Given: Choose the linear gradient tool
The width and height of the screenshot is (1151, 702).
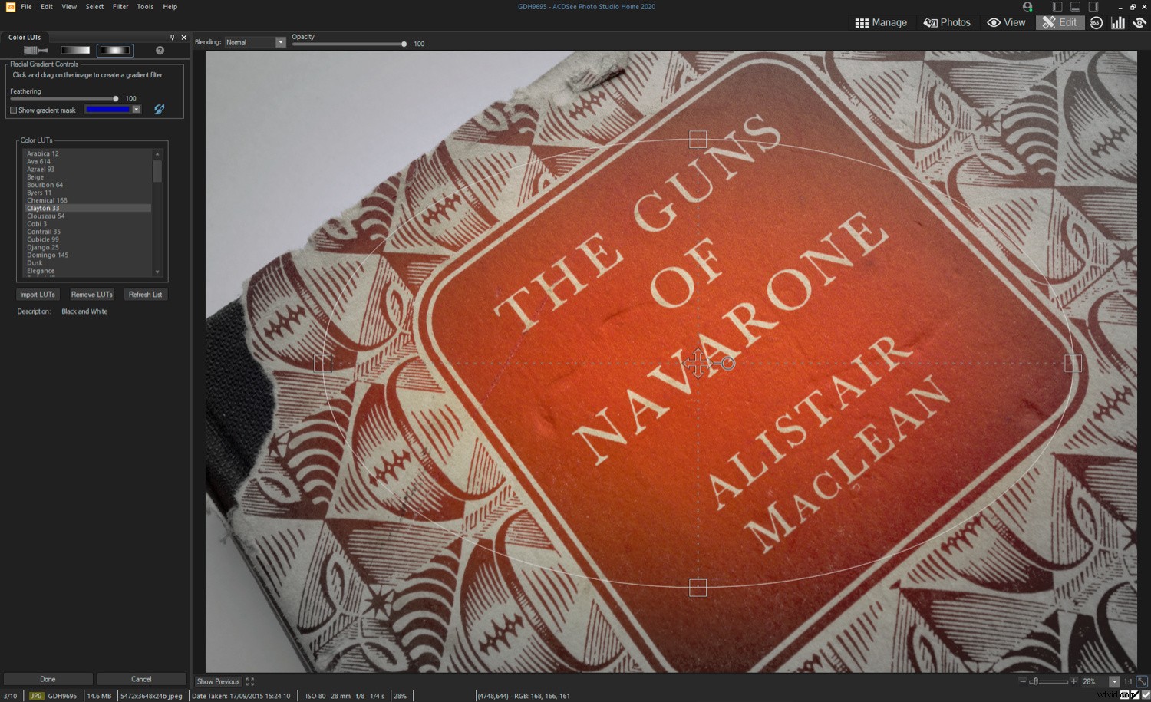Looking at the screenshot, I should [75, 51].
